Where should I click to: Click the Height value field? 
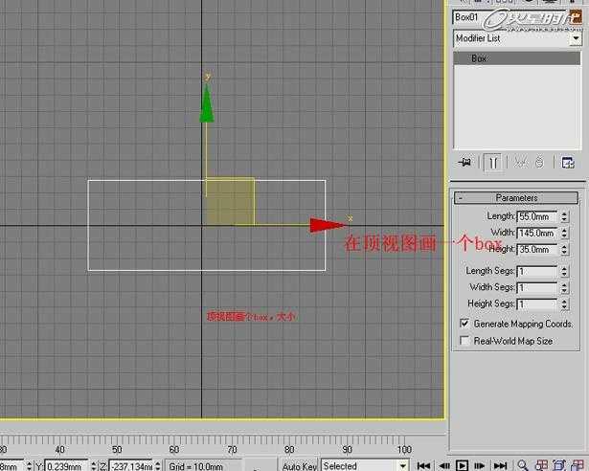(x=536, y=250)
